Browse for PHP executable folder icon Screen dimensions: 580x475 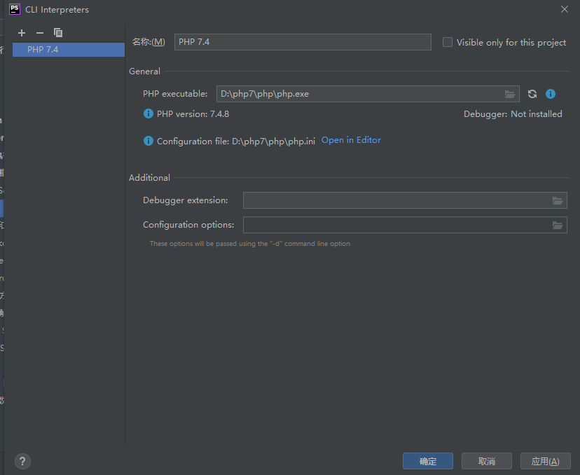click(510, 94)
